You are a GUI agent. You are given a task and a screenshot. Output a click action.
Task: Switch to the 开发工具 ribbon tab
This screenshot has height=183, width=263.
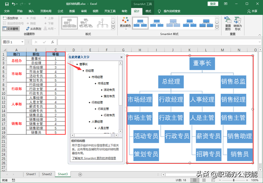click(x=110, y=11)
